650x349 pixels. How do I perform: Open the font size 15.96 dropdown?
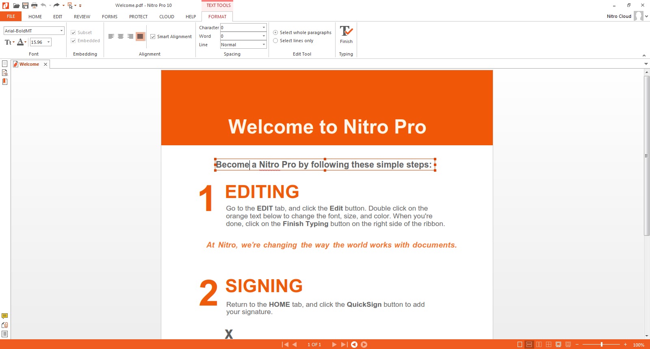[48, 42]
